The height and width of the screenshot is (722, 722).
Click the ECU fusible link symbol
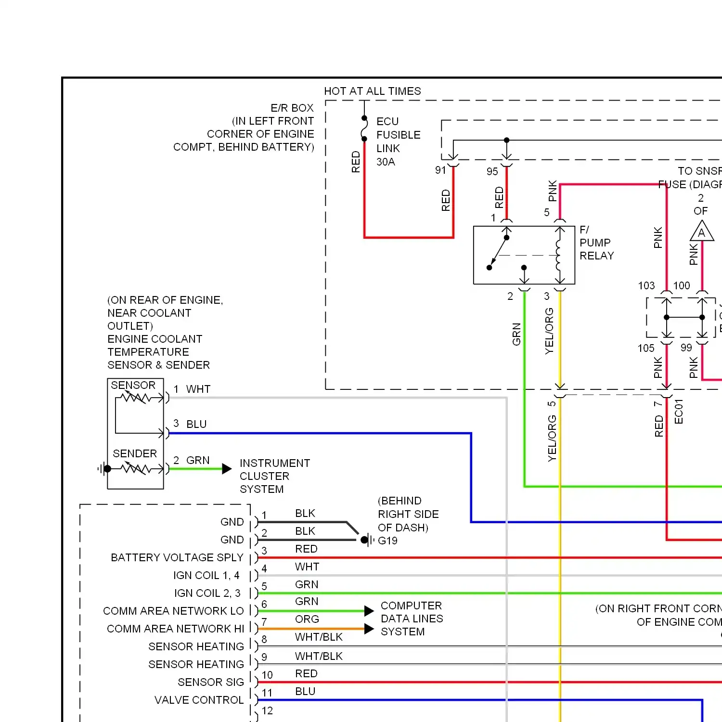(364, 128)
